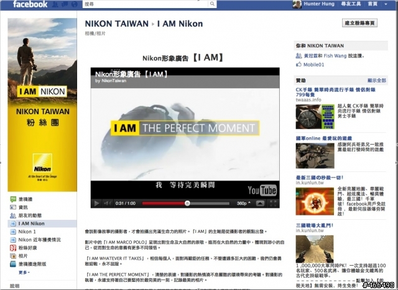The width and height of the screenshot is (398, 290).
Task: Open Hunter Hung profile link
Action: coord(319,4)
